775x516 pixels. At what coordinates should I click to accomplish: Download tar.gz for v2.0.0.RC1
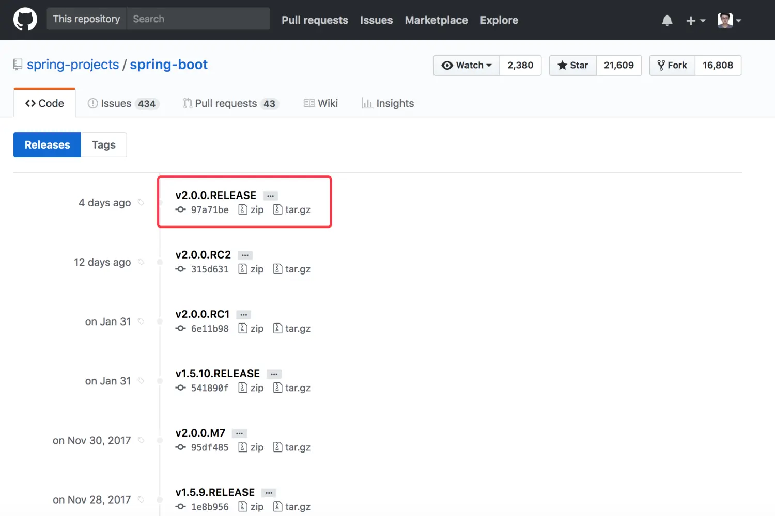click(292, 328)
